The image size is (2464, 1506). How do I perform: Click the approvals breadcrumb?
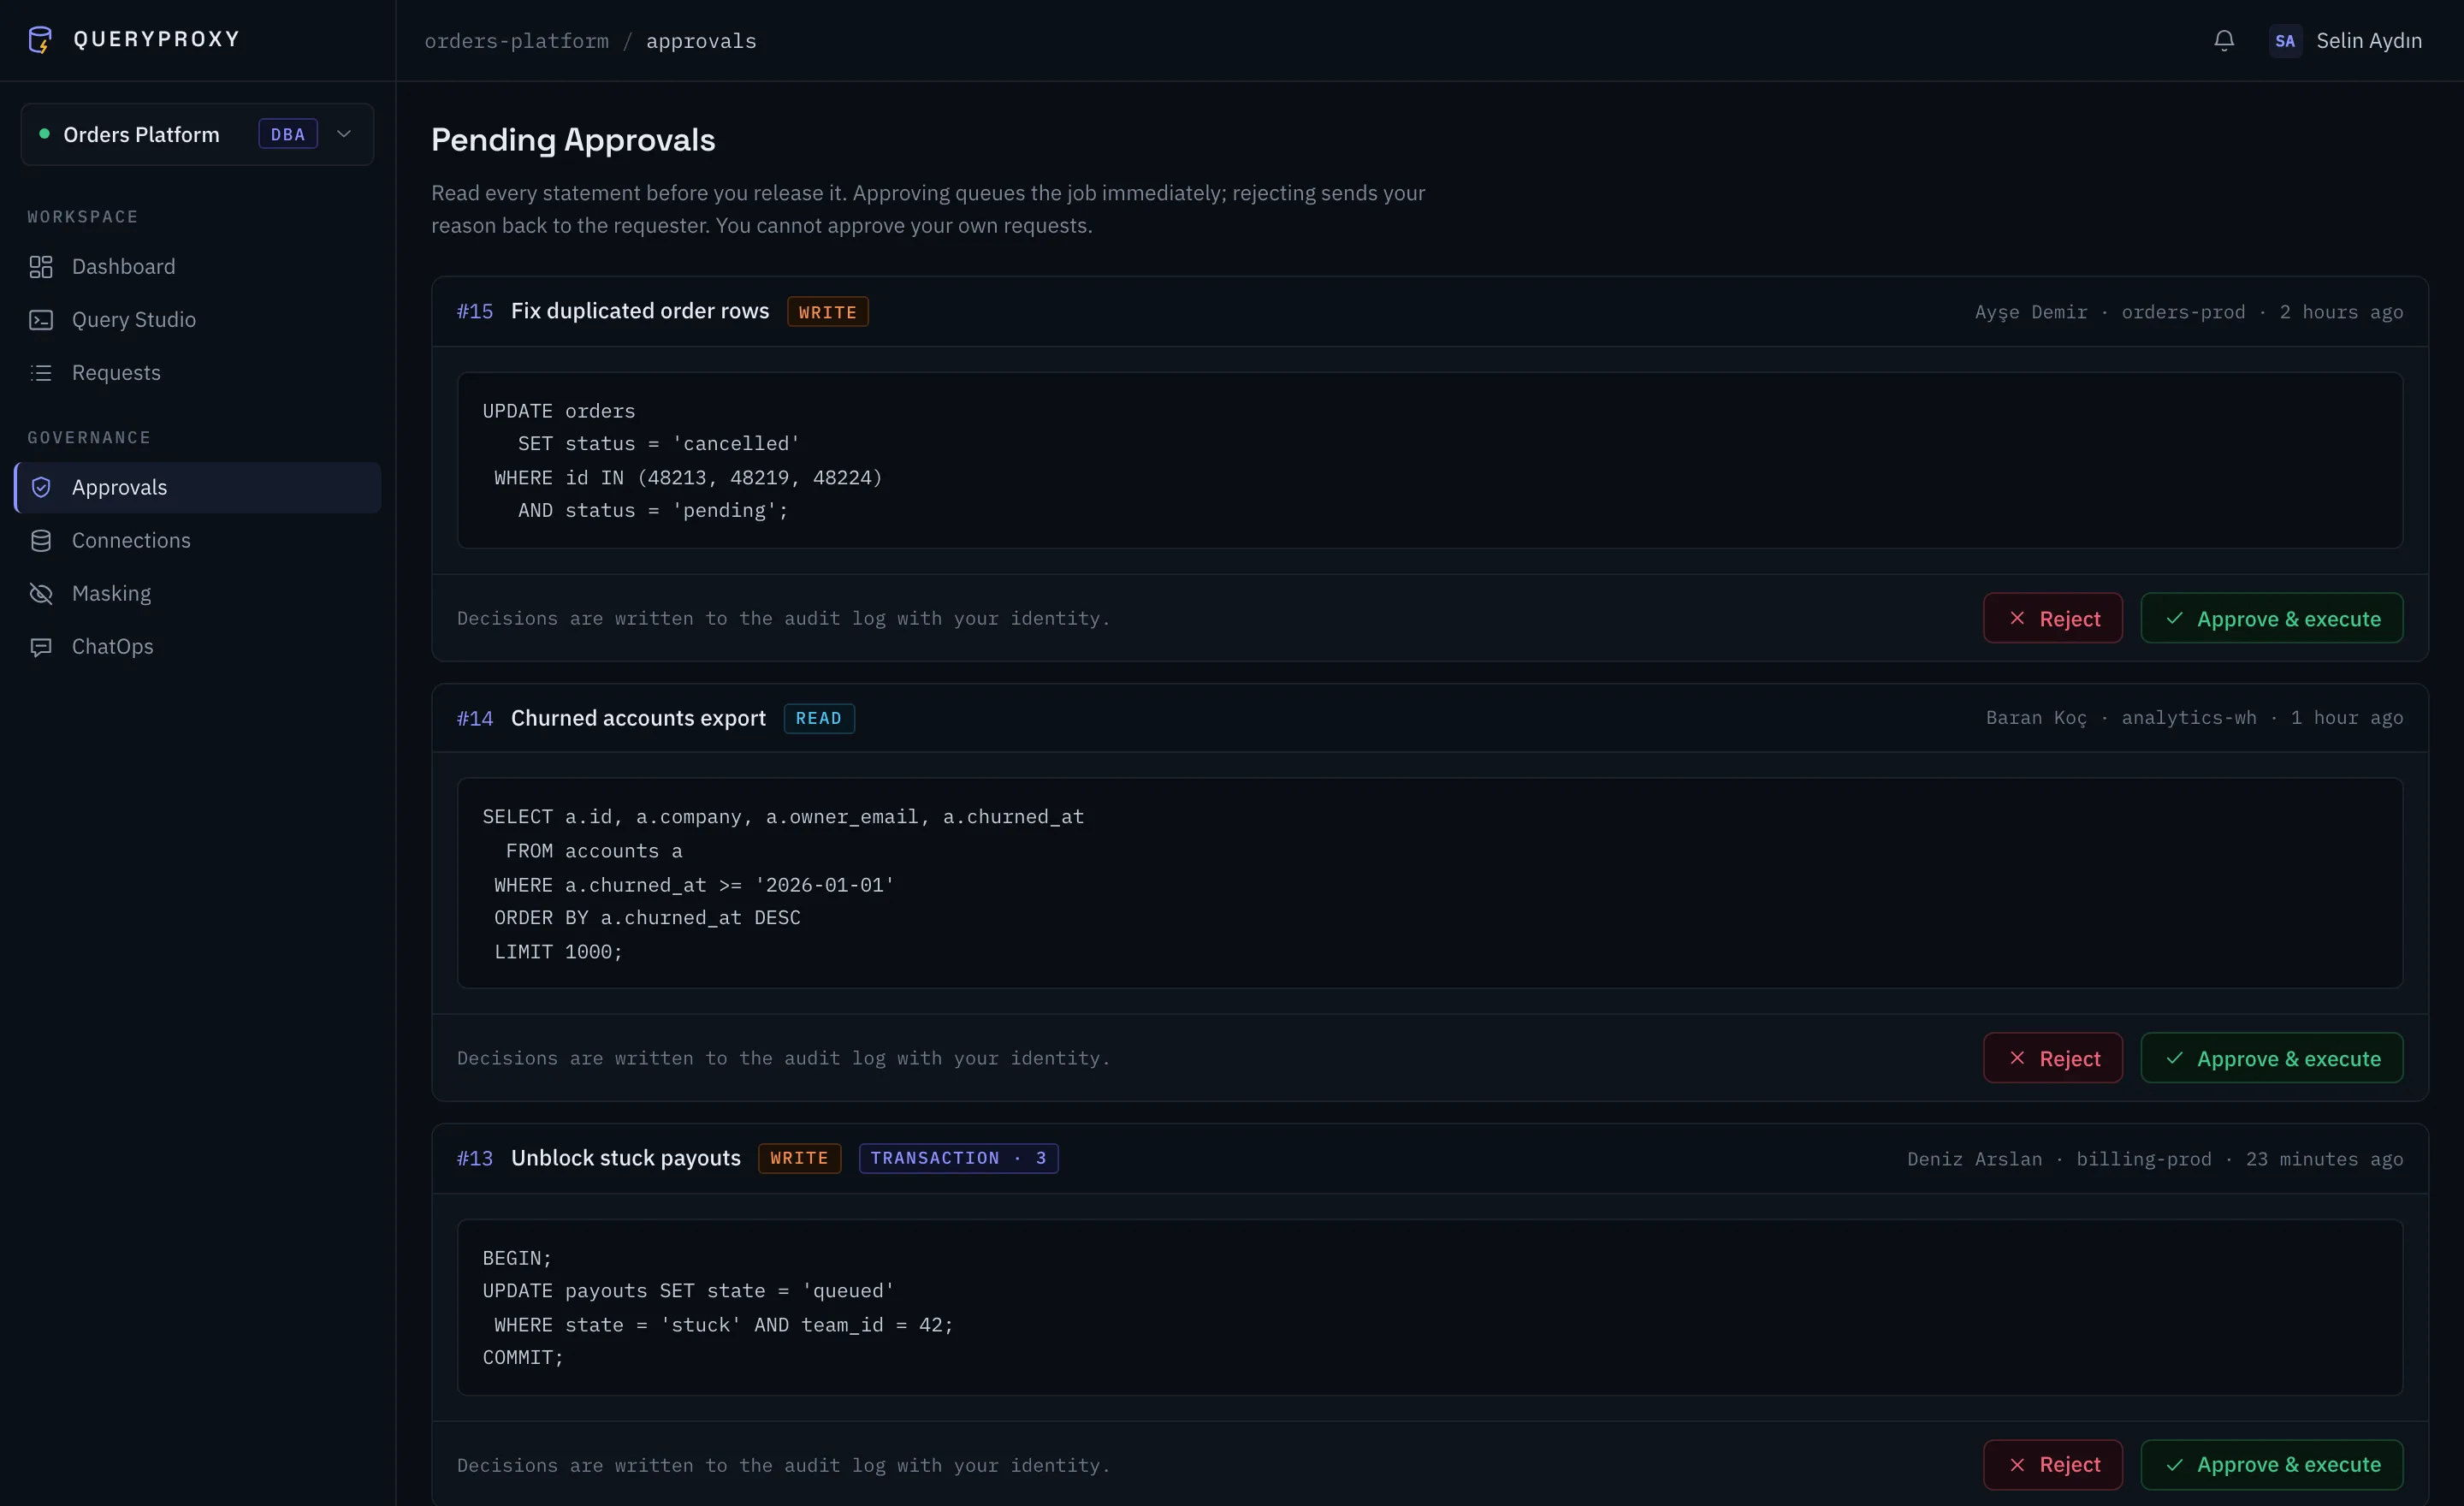pos(701,41)
